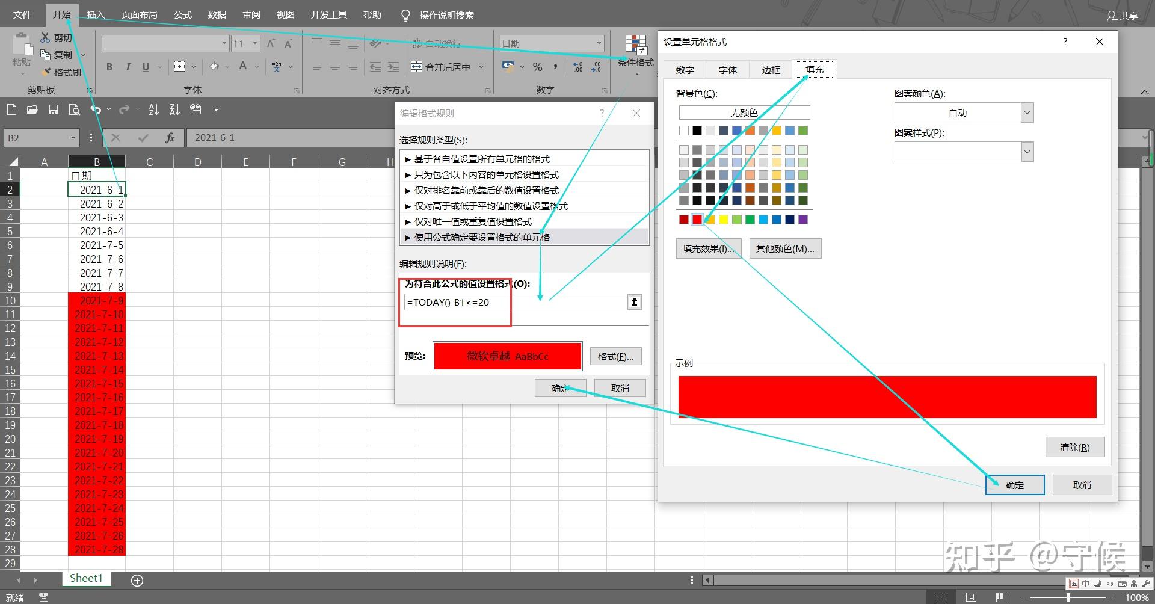The height and width of the screenshot is (604, 1155).
Task: Click the Share (共享) button
Action: 1123,16
